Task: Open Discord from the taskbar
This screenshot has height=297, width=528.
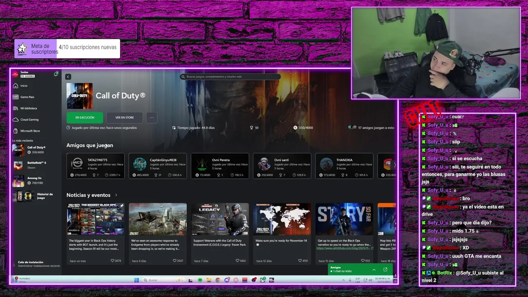Action: [x=227, y=280]
